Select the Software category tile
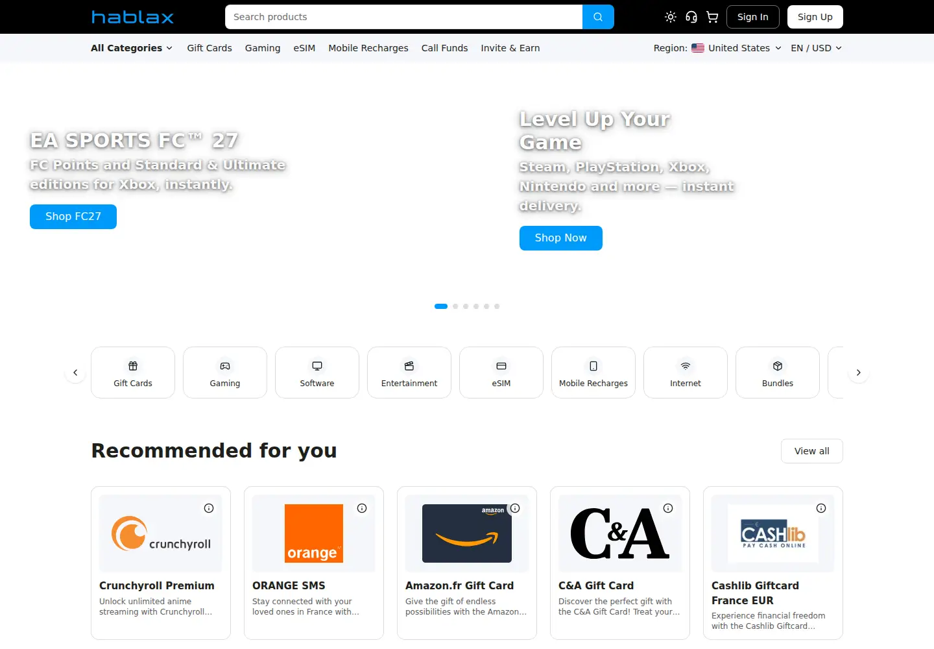 tap(317, 373)
